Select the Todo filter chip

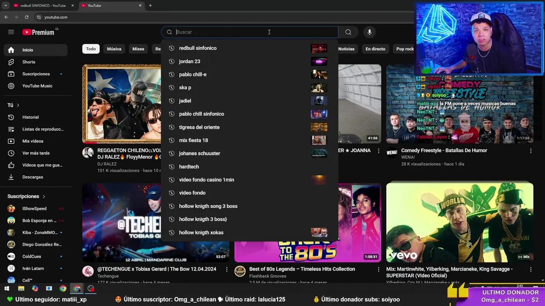[x=91, y=49]
